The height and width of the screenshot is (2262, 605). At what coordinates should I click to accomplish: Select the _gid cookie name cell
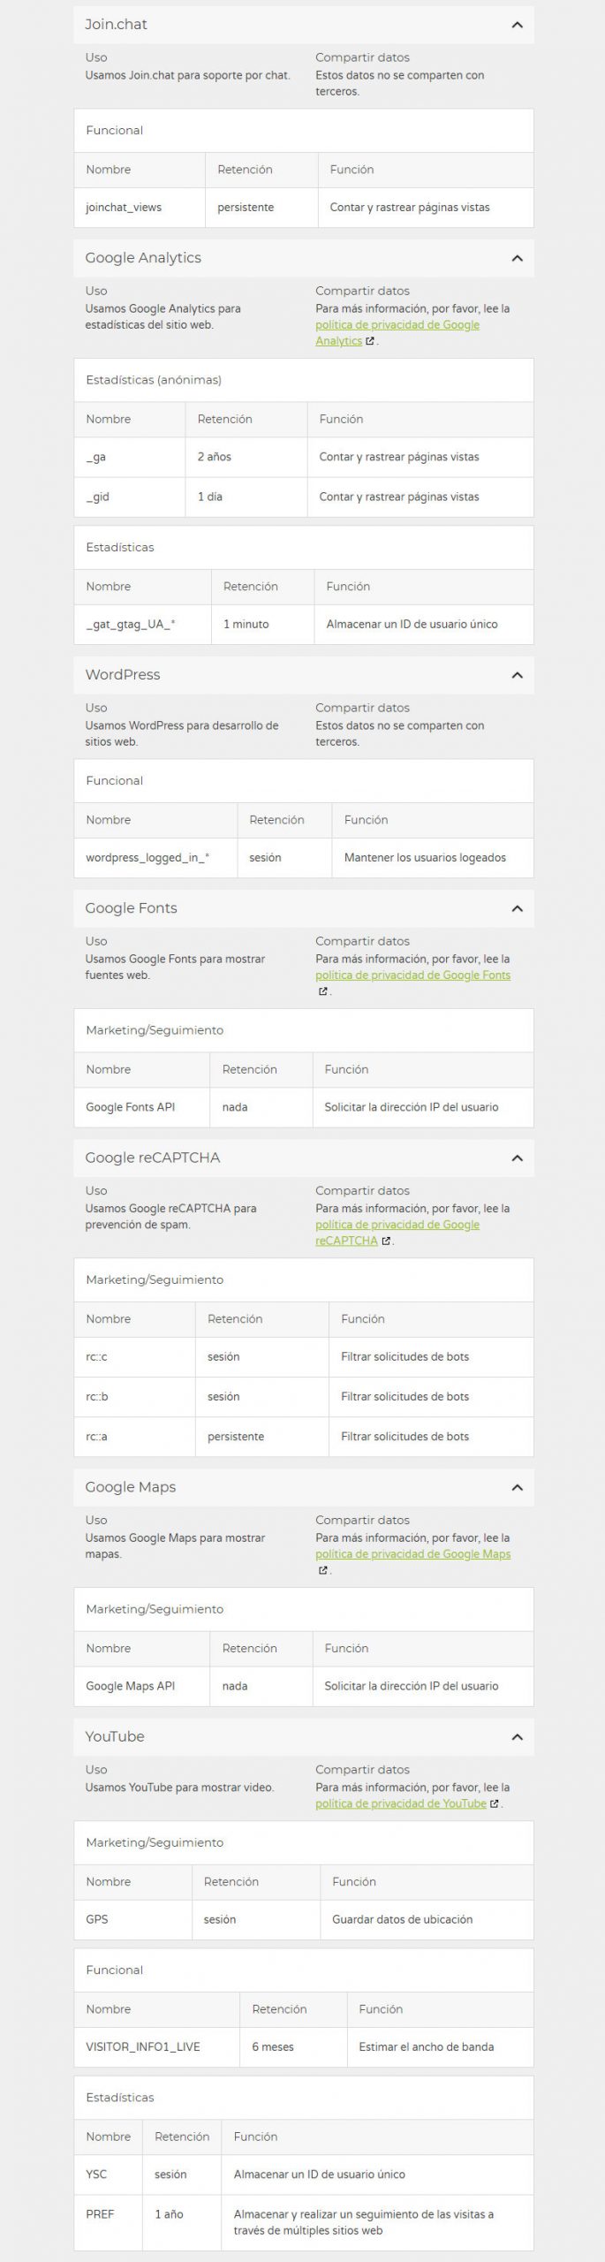tap(130, 497)
